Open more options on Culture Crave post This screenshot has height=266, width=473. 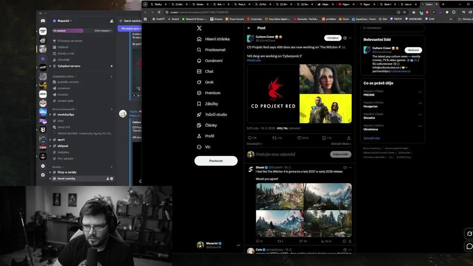click(350, 38)
